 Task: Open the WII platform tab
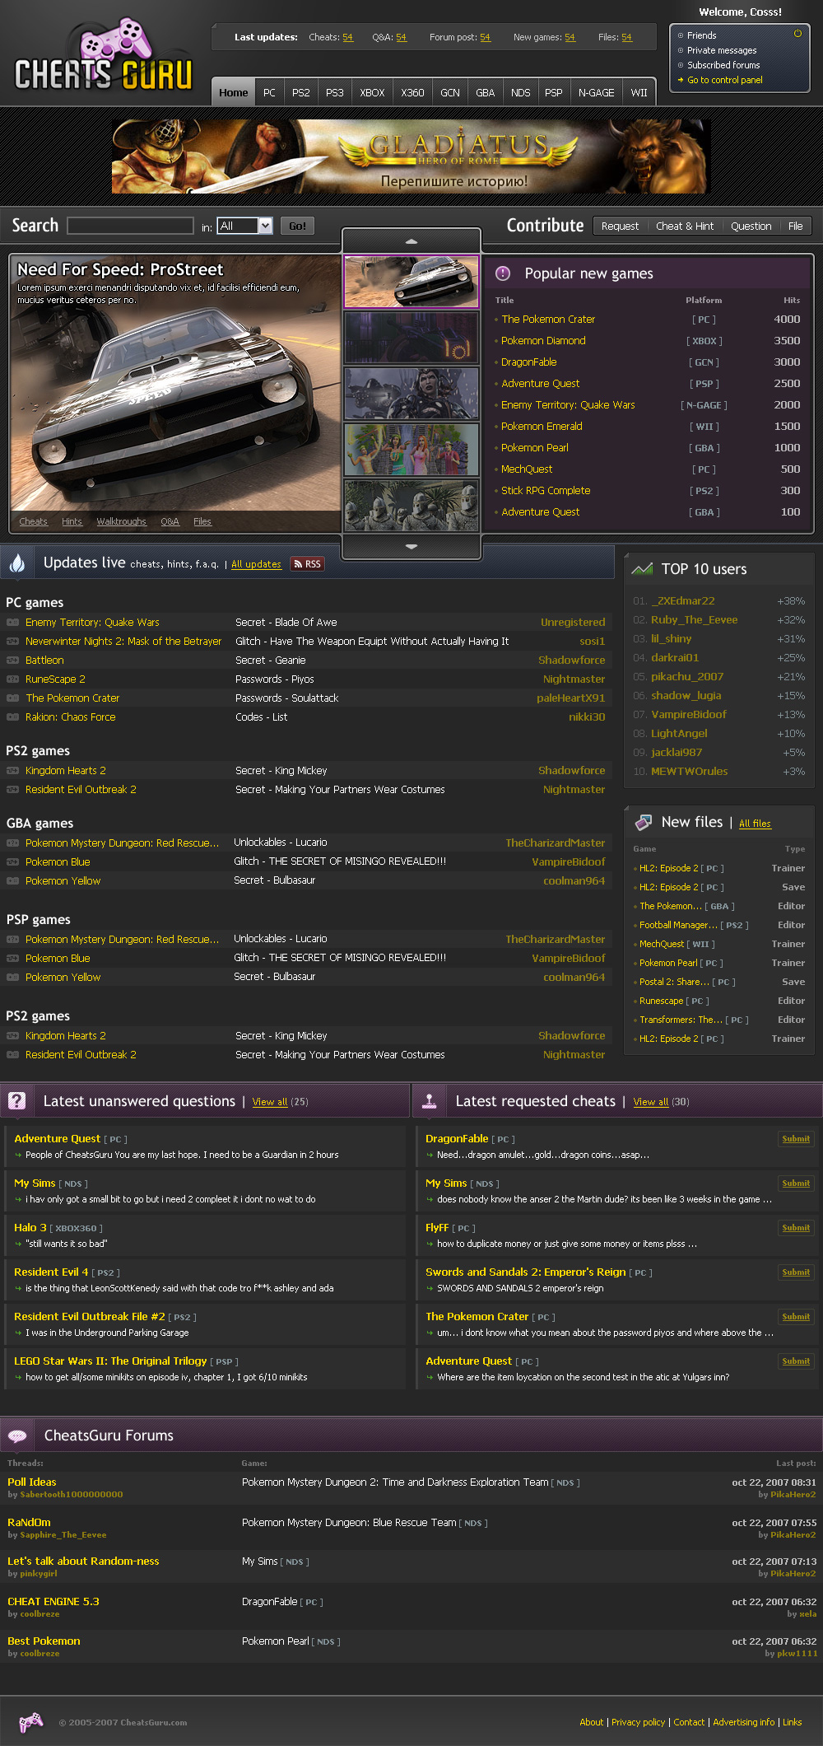tap(639, 92)
